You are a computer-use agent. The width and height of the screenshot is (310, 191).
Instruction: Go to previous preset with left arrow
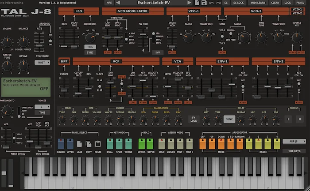click(118, 3)
